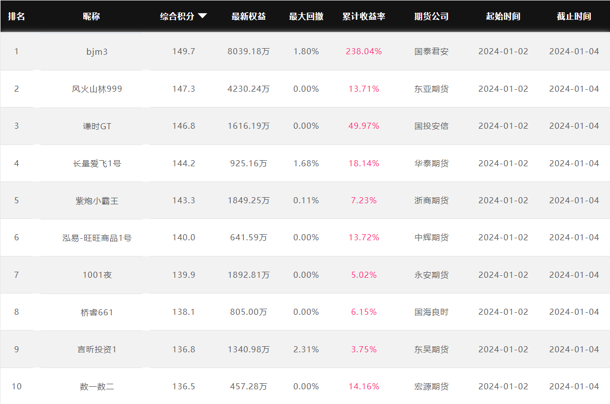
Task: Click the 东亚期货 futures company cell
Action: tap(432, 89)
